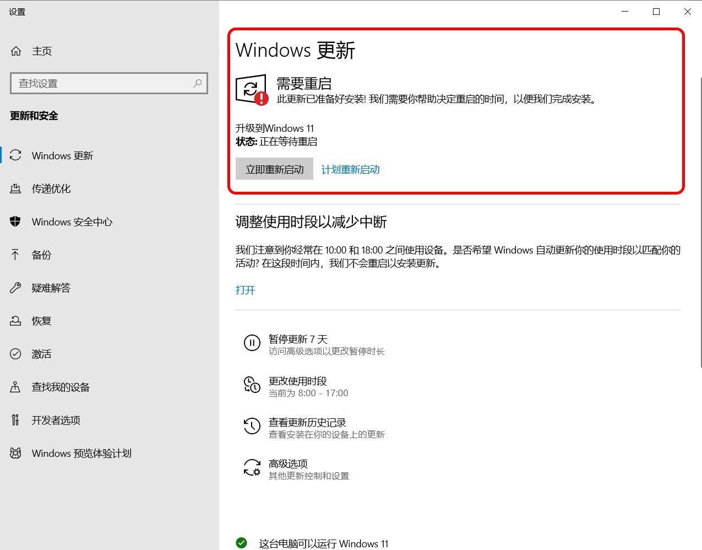Click the clock icon beside 更改使用时段
This screenshot has width=702, height=550.
[x=252, y=385]
